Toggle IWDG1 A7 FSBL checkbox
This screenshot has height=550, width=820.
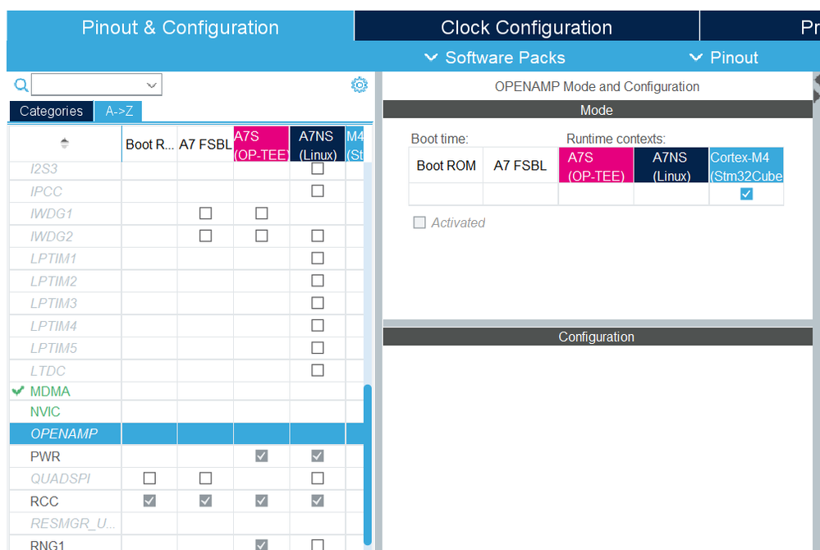pos(205,213)
